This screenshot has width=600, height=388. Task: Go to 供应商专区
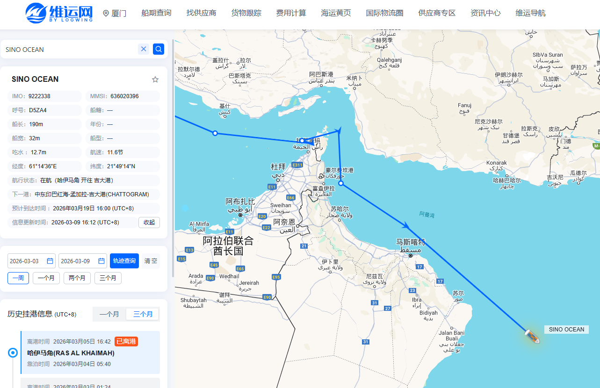tap(437, 13)
